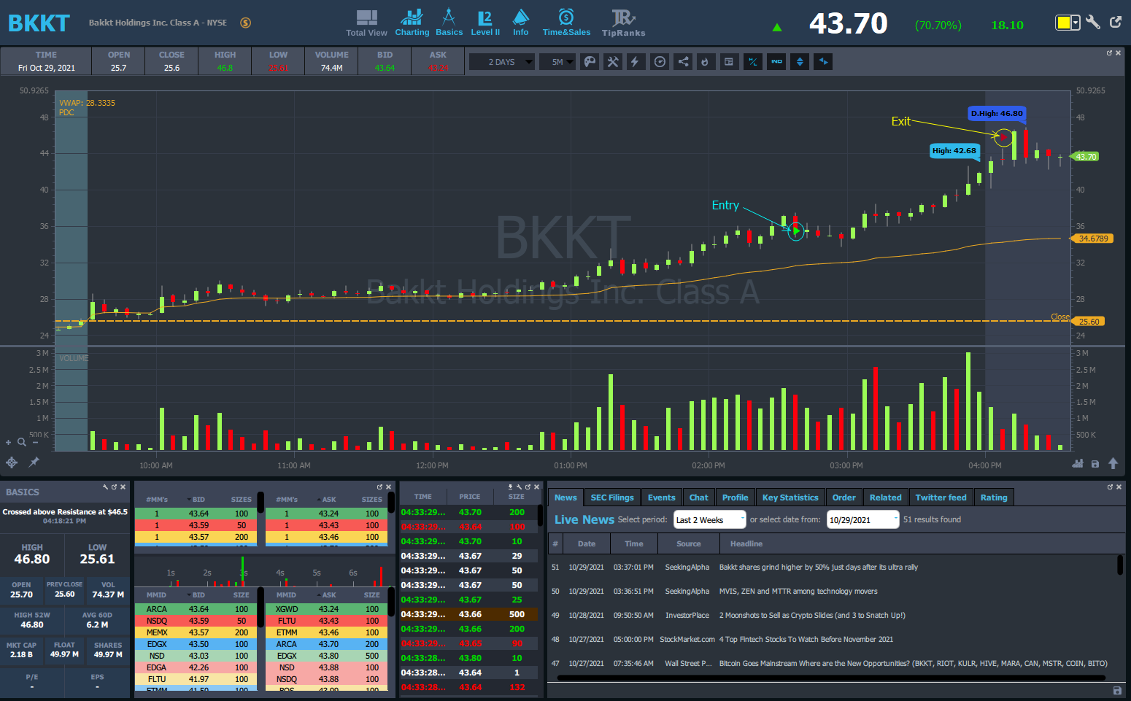
Task: Open the Last 2 Weeks period dropdown
Action: pyautogui.click(x=709, y=519)
